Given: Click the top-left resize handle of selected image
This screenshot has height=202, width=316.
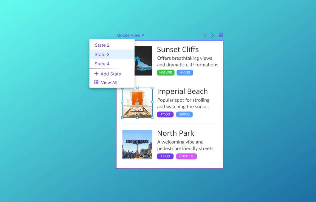Looking at the screenshot, I should [x=122, y=88].
